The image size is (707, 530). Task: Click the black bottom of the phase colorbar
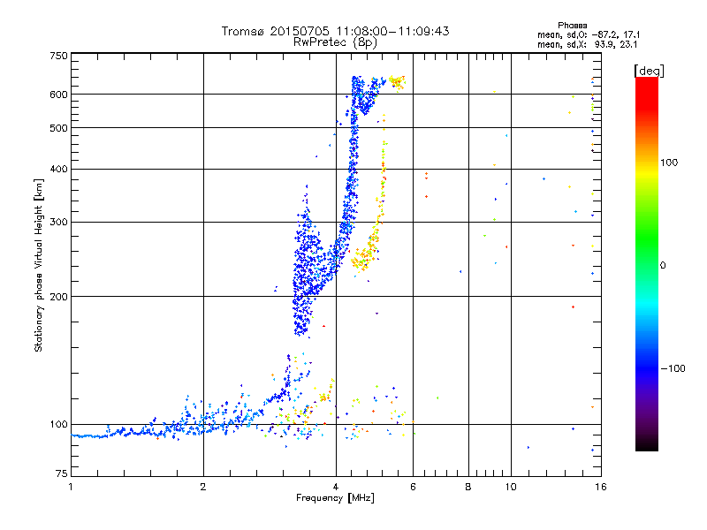pos(647,447)
